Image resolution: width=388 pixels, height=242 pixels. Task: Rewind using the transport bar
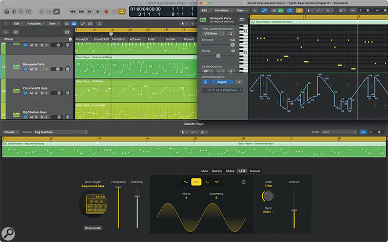tap(73, 12)
